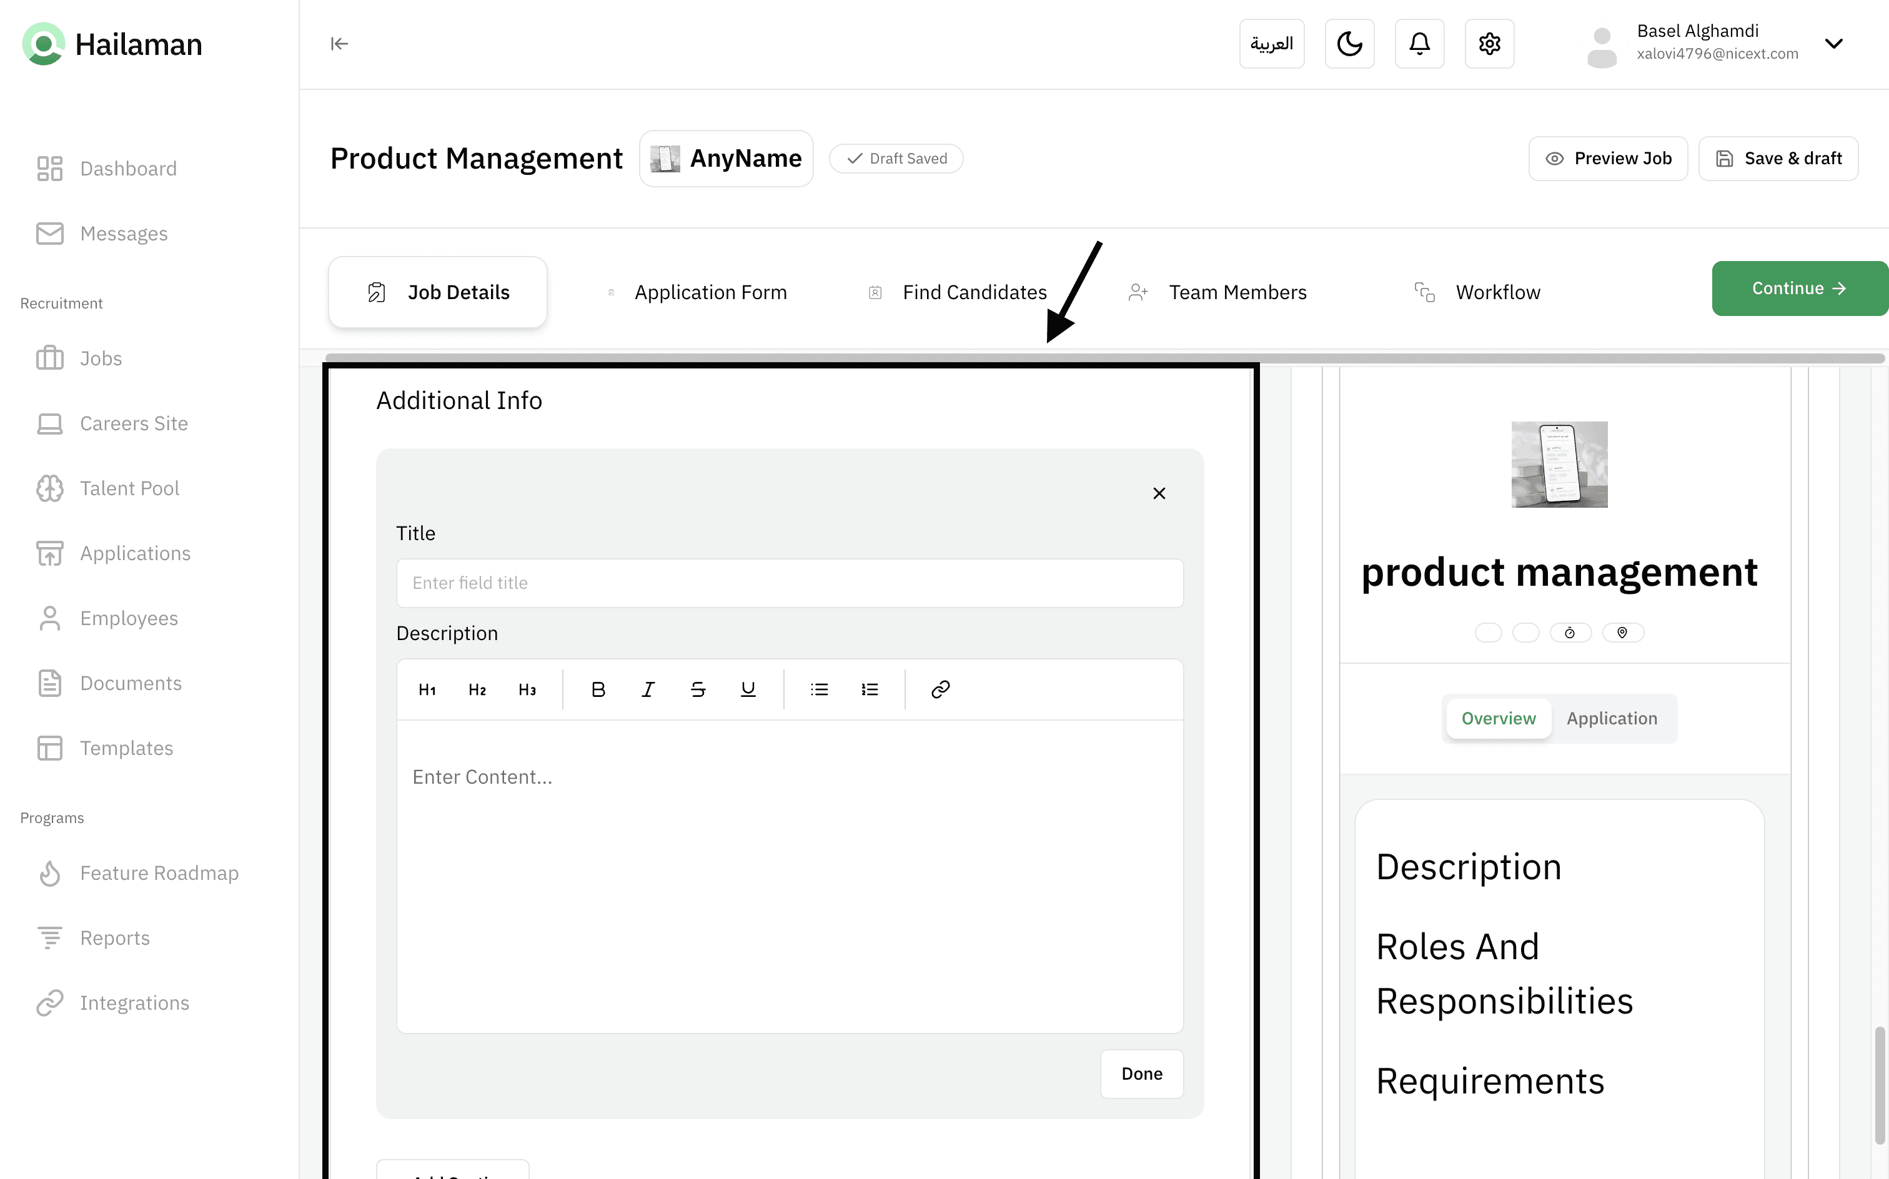Screen dimensions: 1889x1179
Task: Click Done to save additional info
Action: (x=1141, y=1073)
